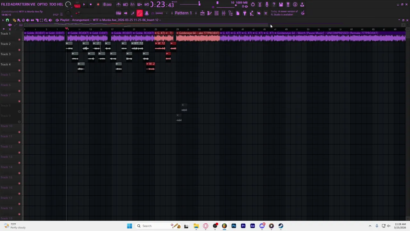The width and height of the screenshot is (410, 231).
Task: Open the content library cart icon
Action: [266, 13]
